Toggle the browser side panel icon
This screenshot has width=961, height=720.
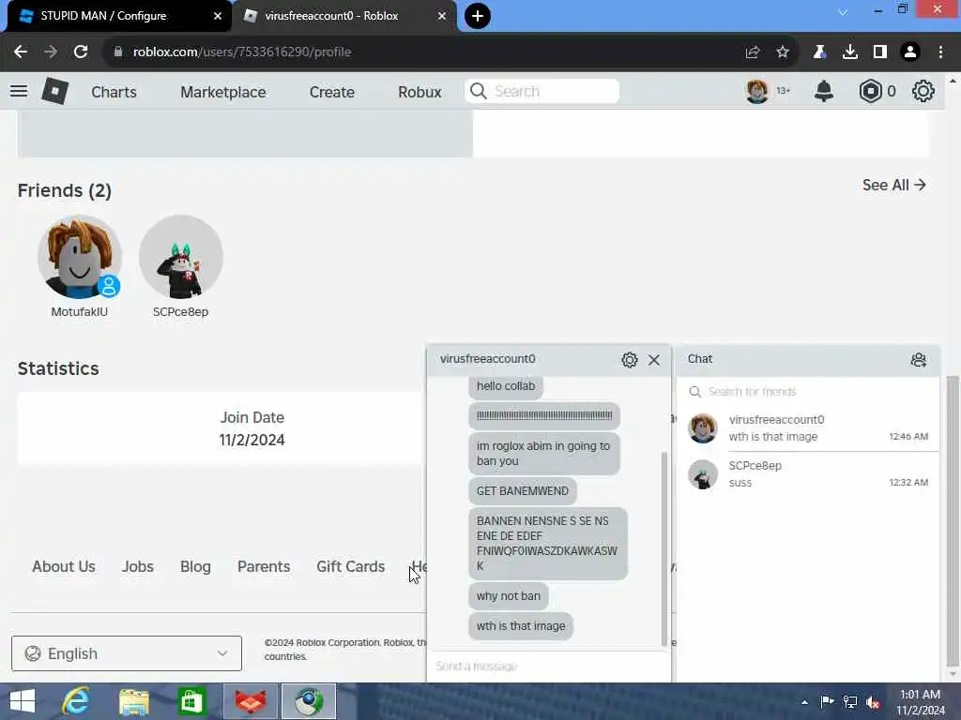[880, 52]
